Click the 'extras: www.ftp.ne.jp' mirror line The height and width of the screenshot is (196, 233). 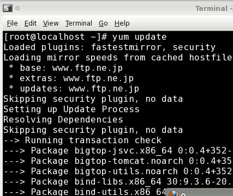point(71,78)
